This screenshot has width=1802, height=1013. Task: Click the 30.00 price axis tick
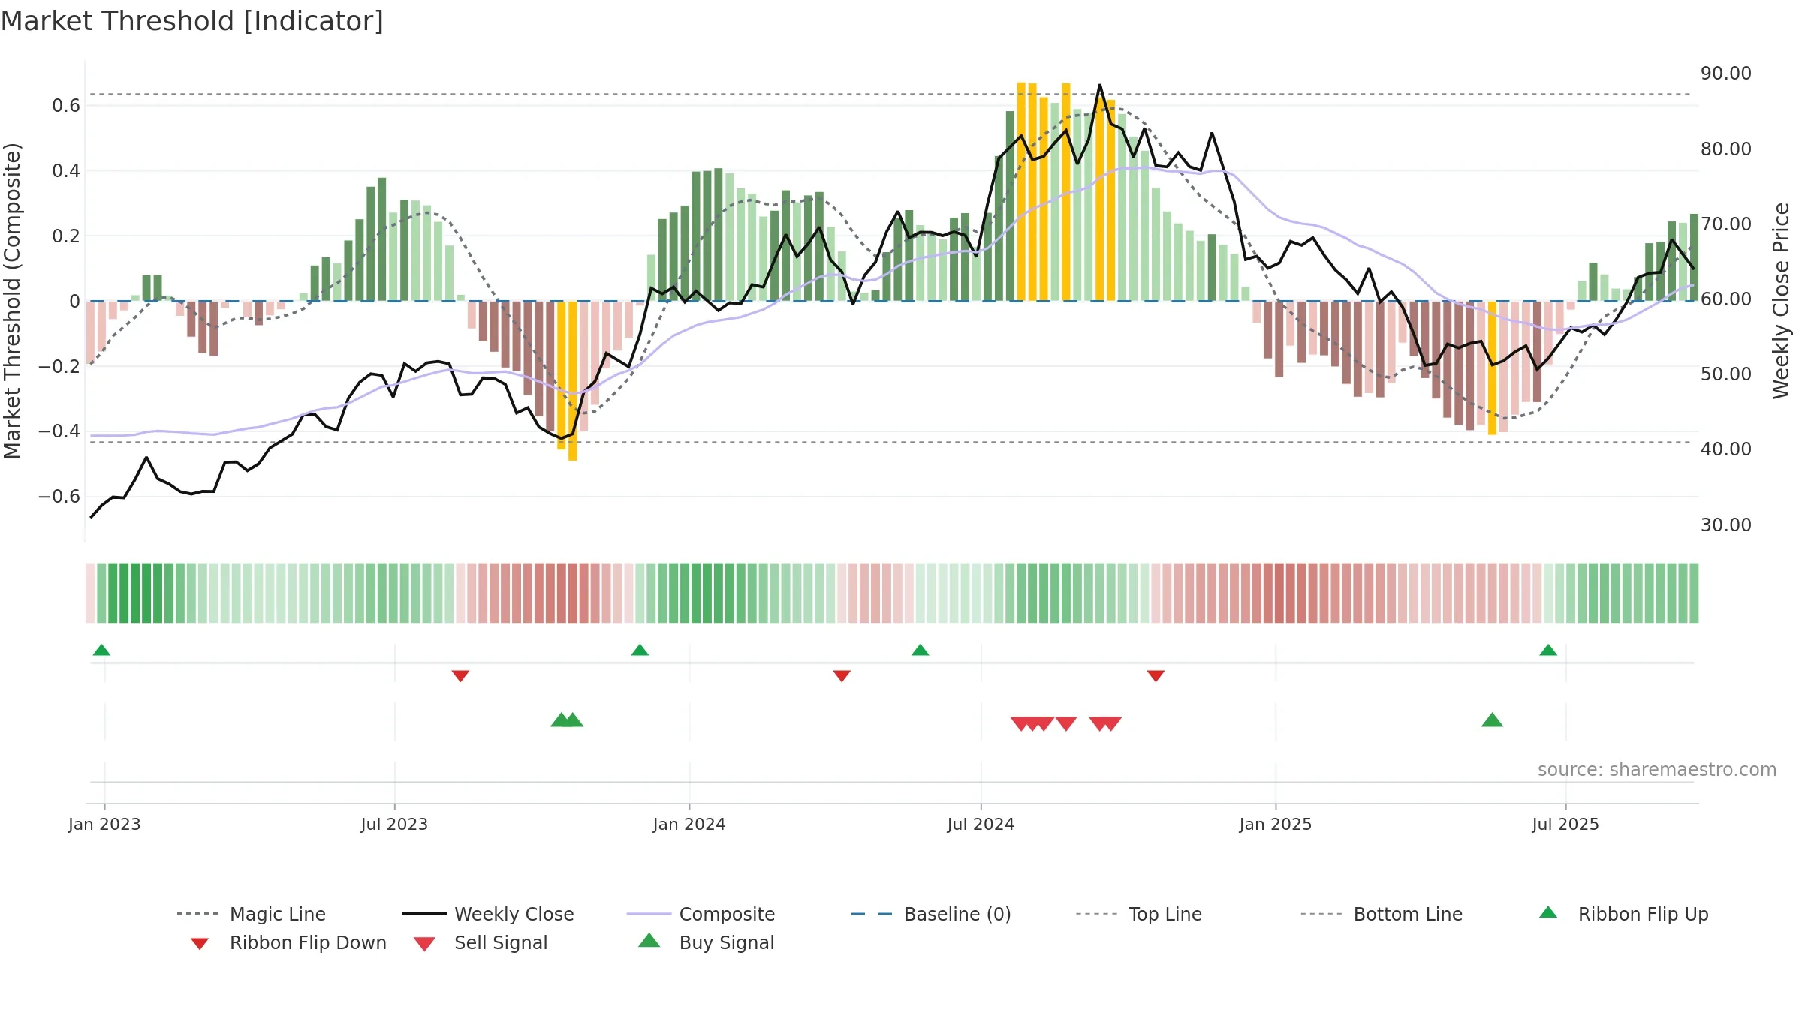tap(1726, 525)
